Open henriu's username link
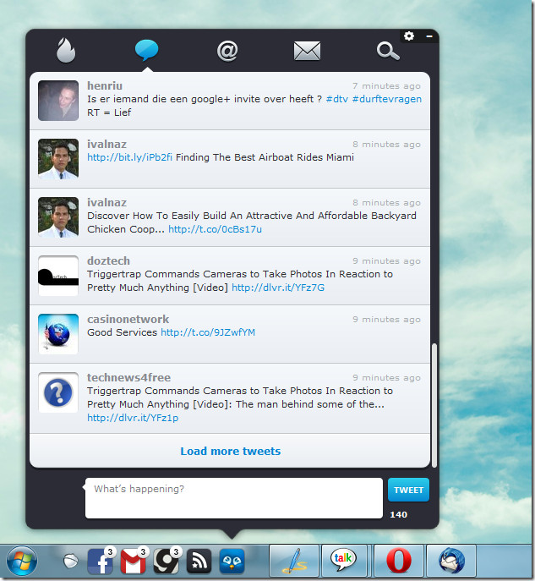Viewport: 535px width, 581px height. coord(105,85)
